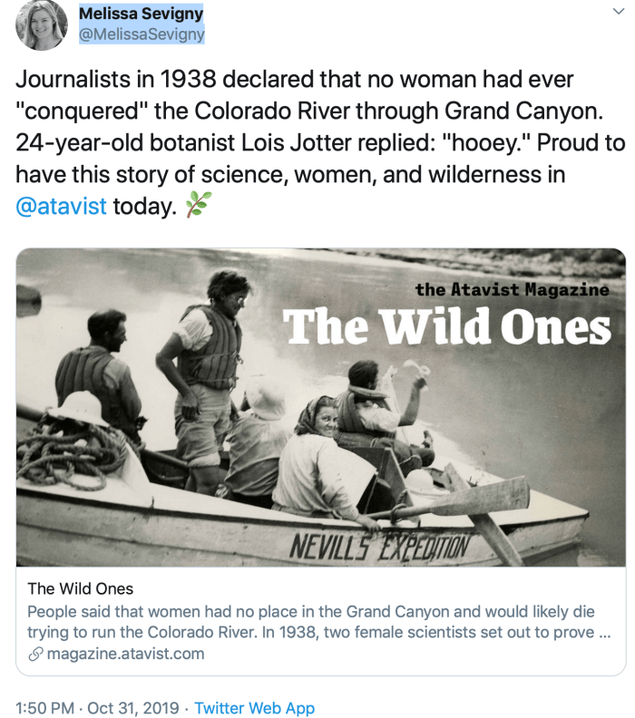Click the Oct 31, 2019 date
Viewport: 635px width, 718px height.
(x=137, y=708)
